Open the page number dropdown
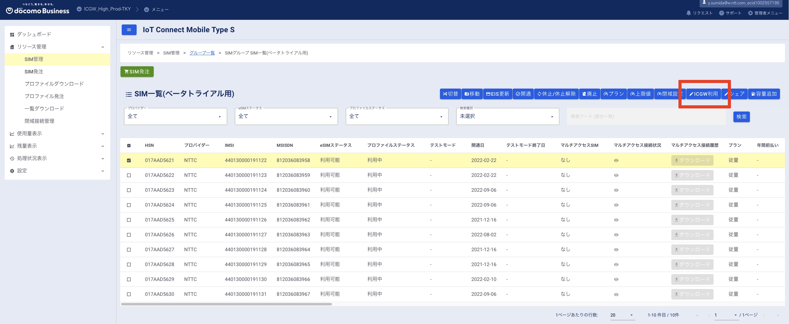 [x=726, y=315]
